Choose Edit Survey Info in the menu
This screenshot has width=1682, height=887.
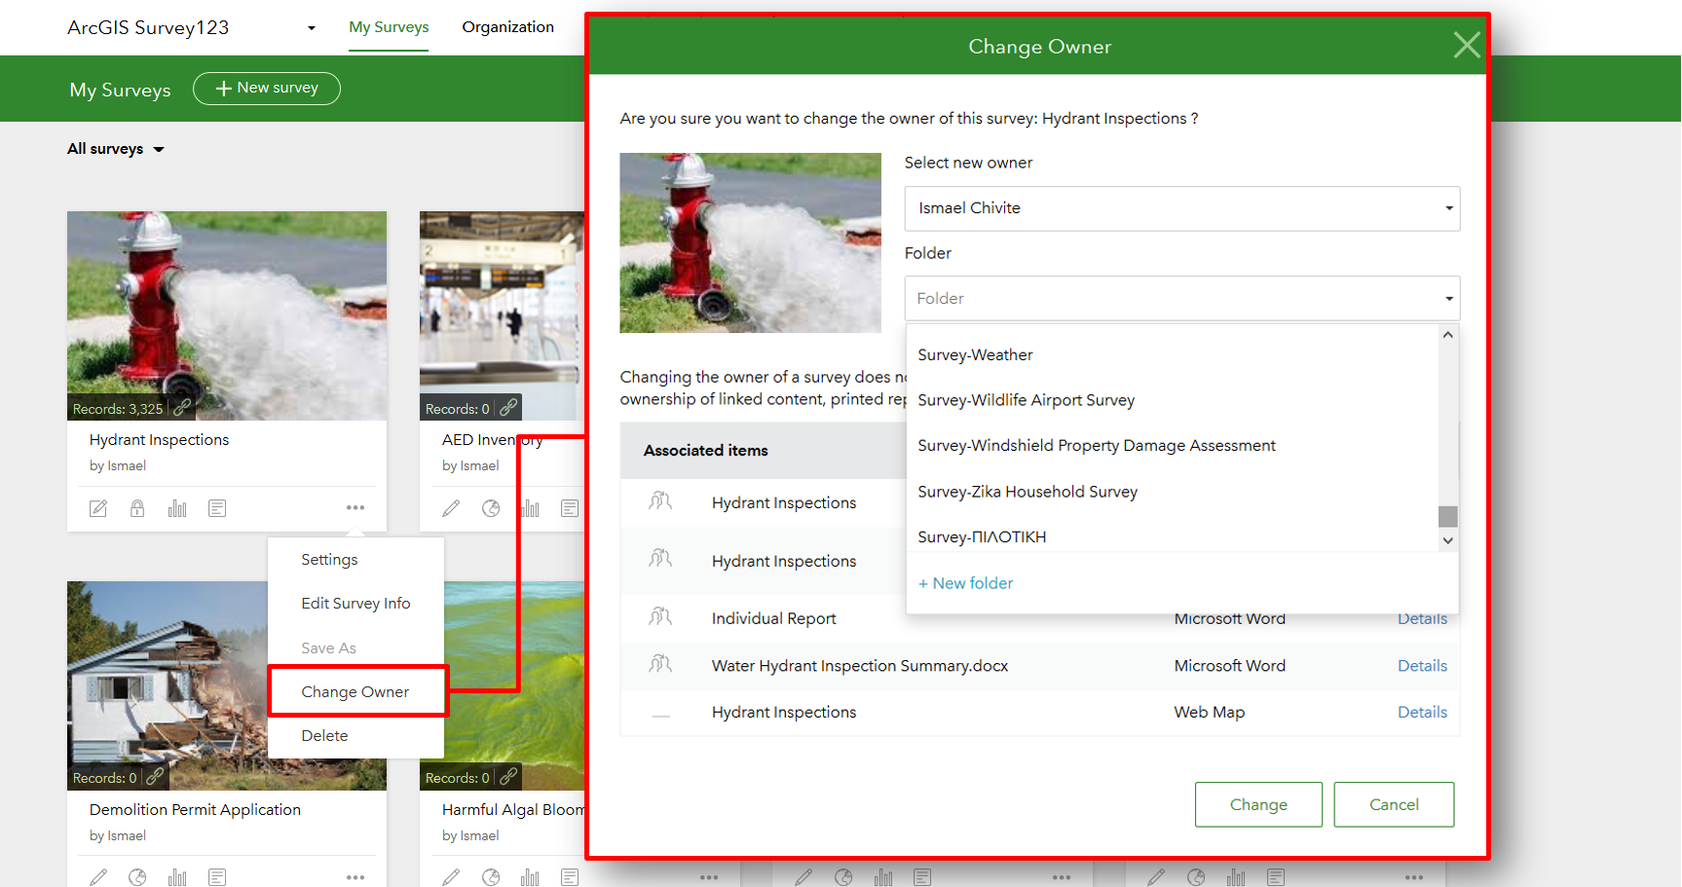coord(355,604)
